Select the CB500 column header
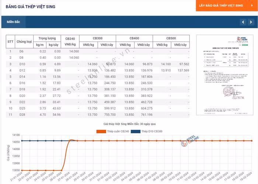258x184 pixels. pos(171,38)
